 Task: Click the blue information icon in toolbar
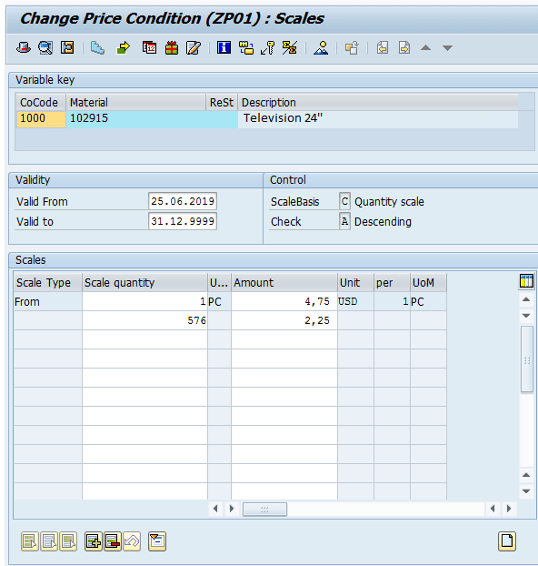[x=224, y=47]
